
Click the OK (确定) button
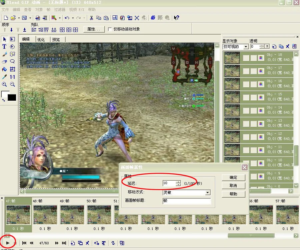point(233,178)
